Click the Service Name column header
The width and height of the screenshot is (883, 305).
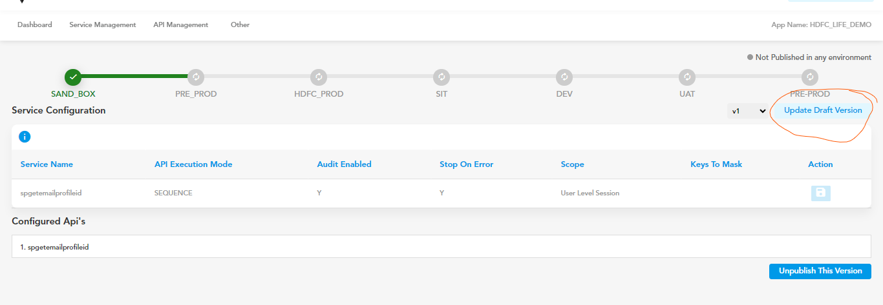[x=47, y=164]
